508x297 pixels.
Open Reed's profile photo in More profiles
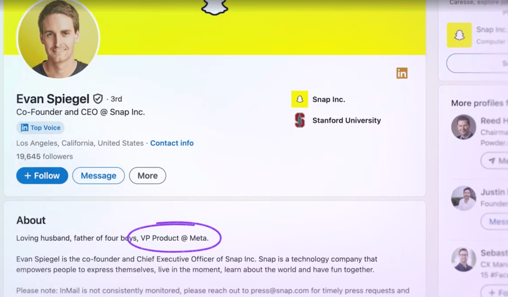point(464,127)
